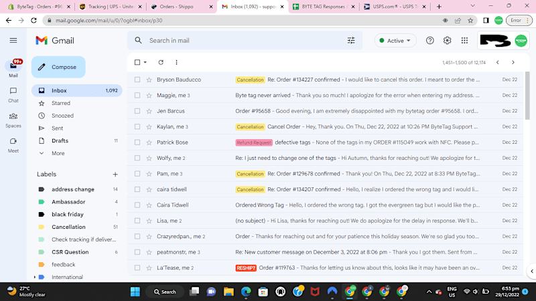Tick checkbox for Patrick Bose email

137,142
